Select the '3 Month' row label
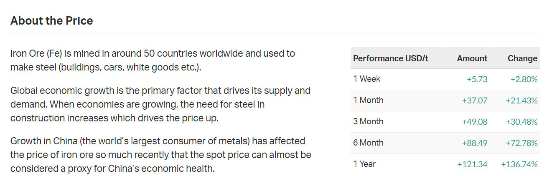Viewport: 547px width, 176px height. (x=368, y=121)
